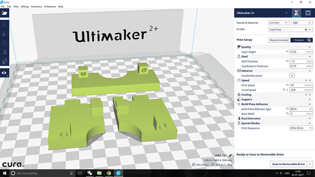The image size is (315, 177).
Task: Open the Prepare stage icon in header
Action: point(297,13)
